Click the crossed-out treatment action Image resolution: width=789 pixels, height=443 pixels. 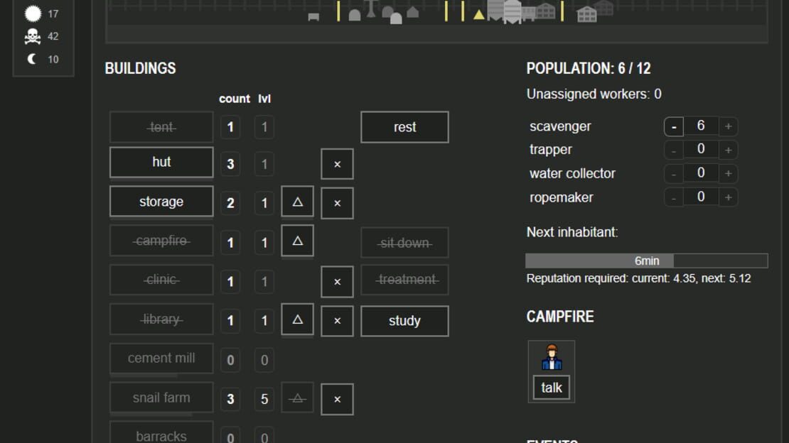(404, 280)
